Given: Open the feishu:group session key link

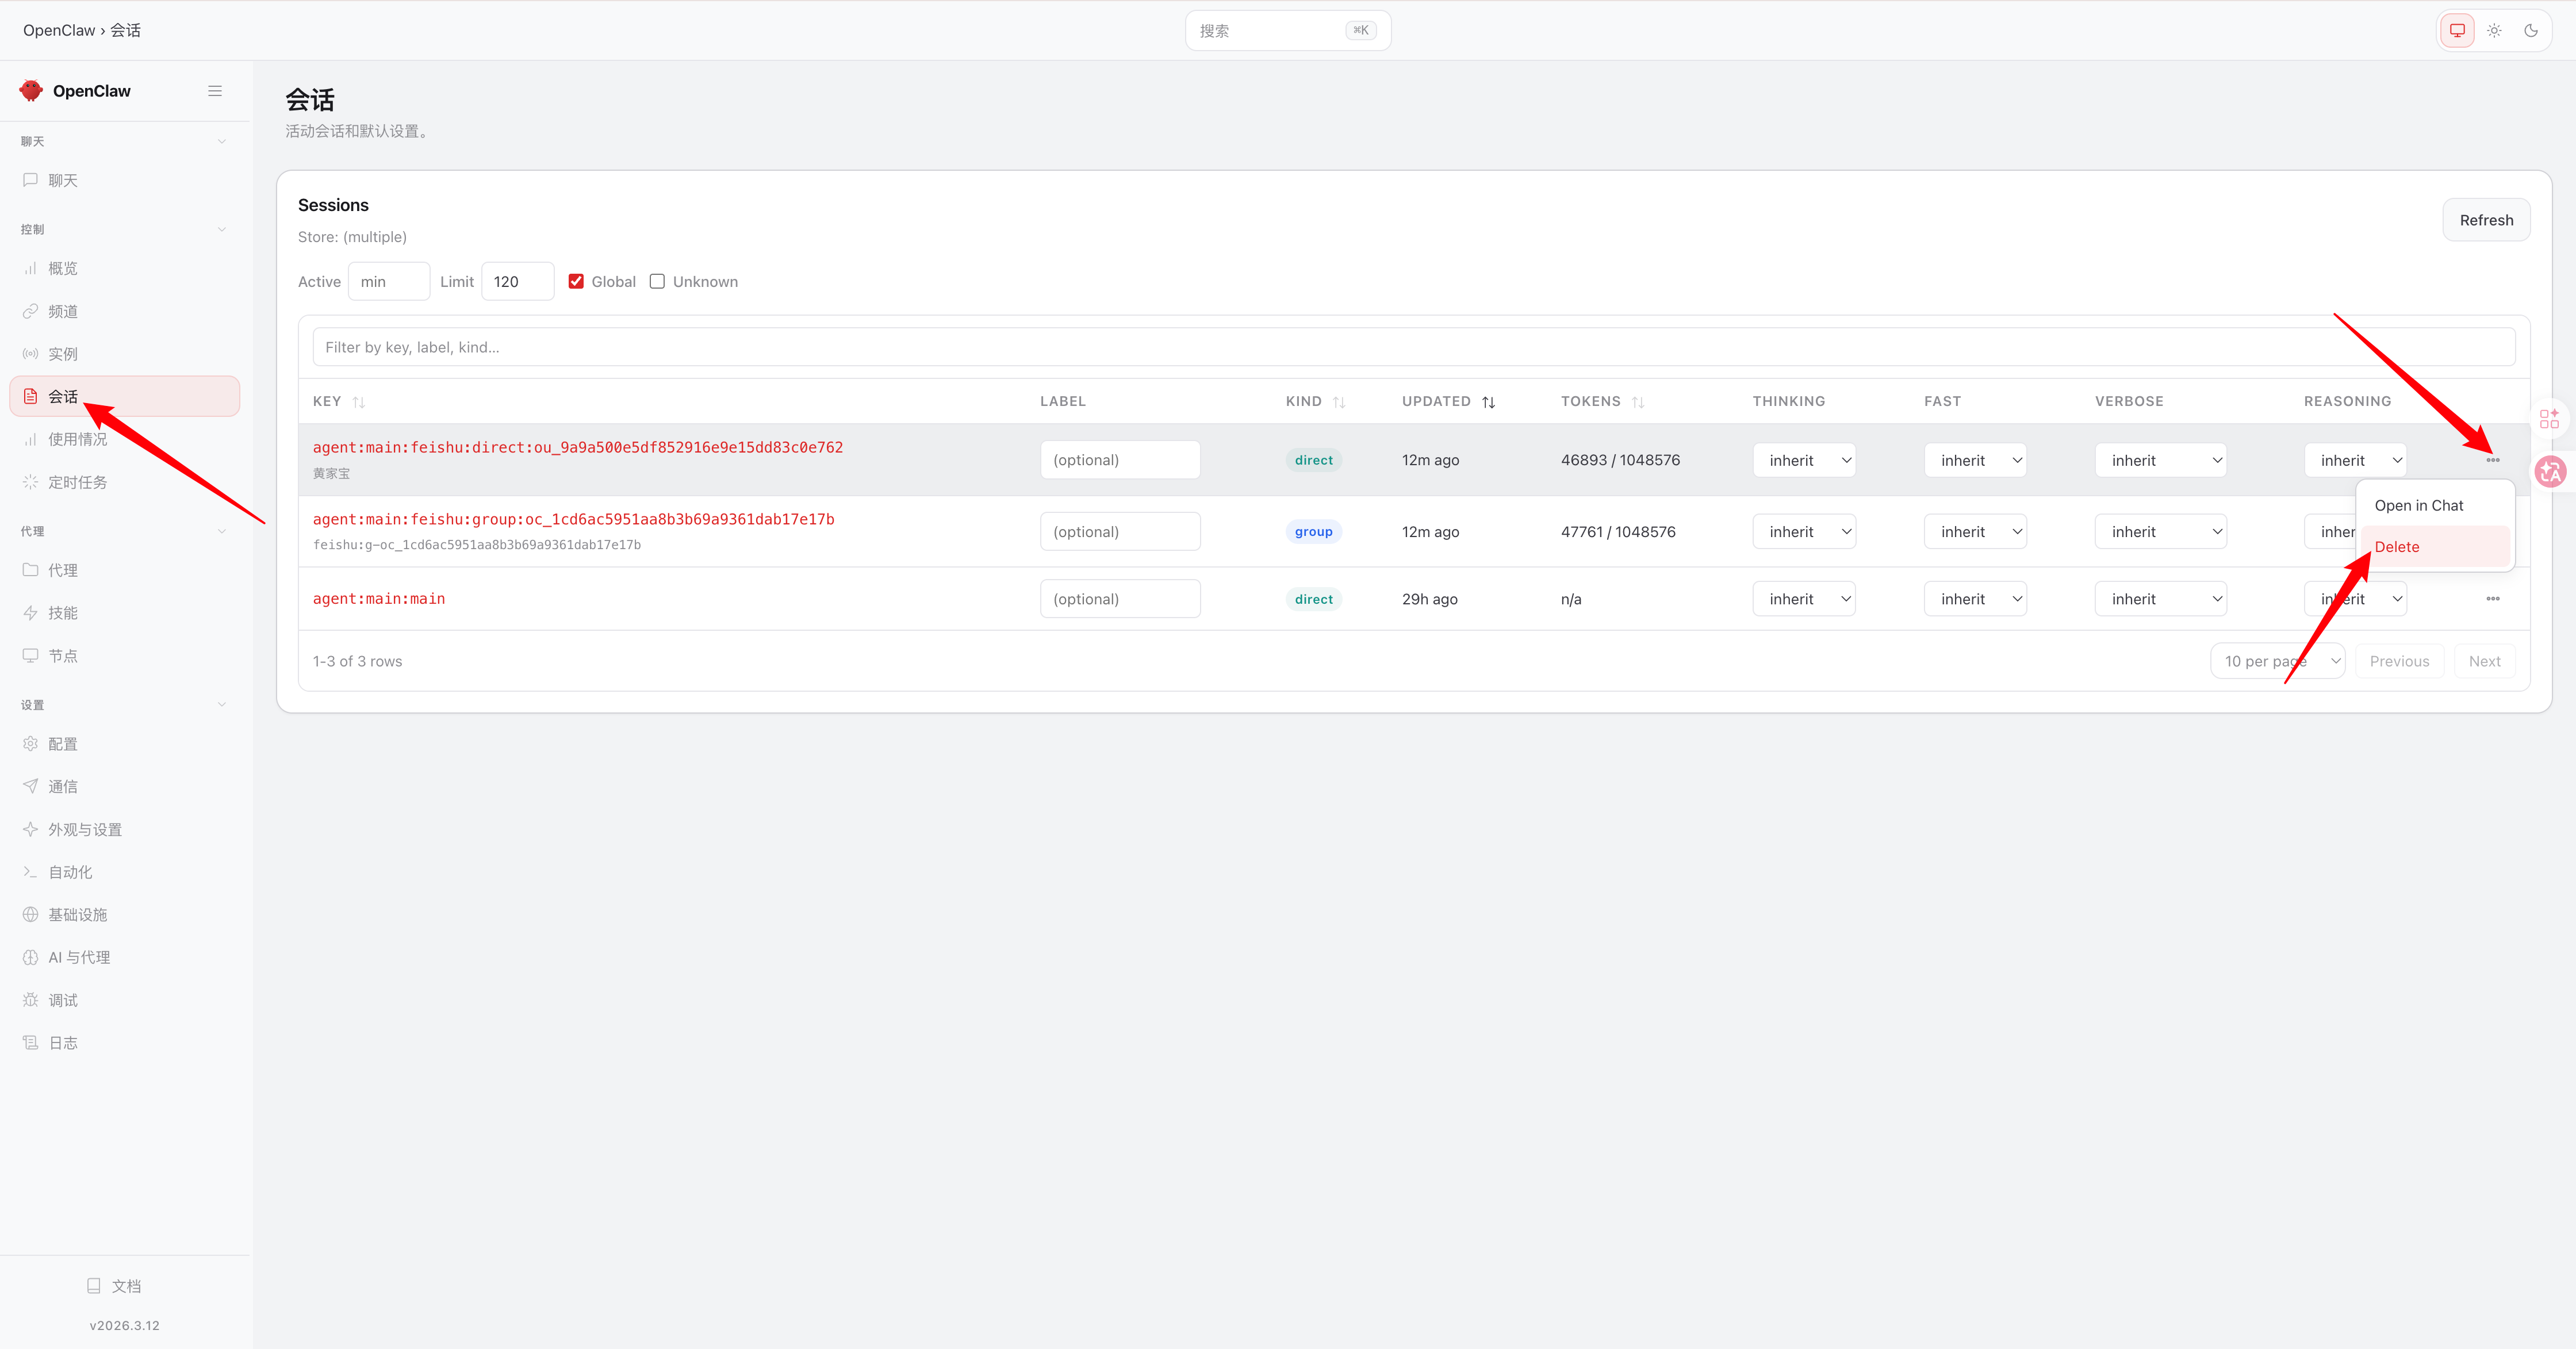Looking at the screenshot, I should (573, 519).
